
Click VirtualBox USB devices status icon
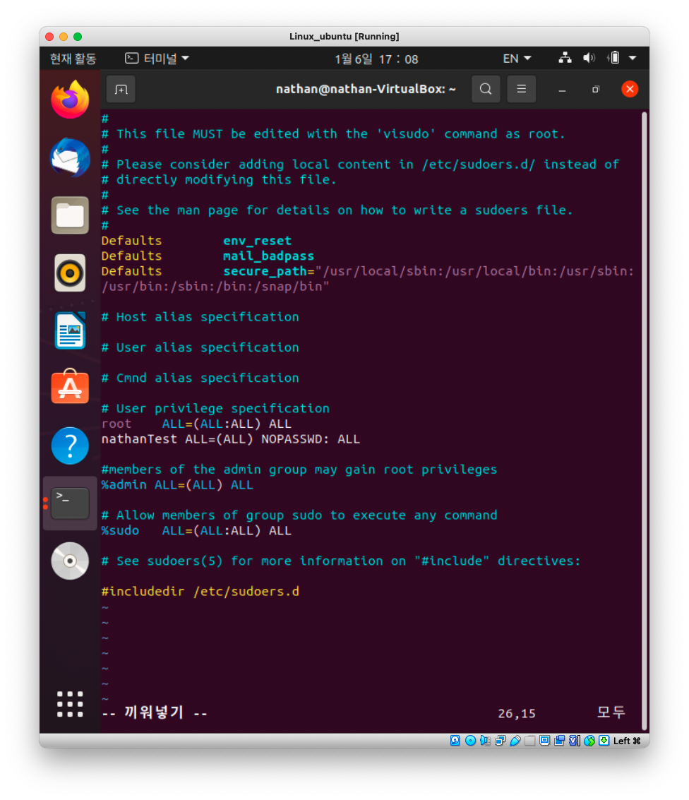[515, 740]
